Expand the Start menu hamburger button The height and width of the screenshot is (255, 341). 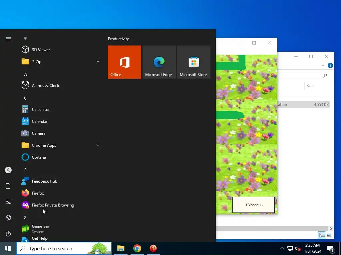click(8, 39)
